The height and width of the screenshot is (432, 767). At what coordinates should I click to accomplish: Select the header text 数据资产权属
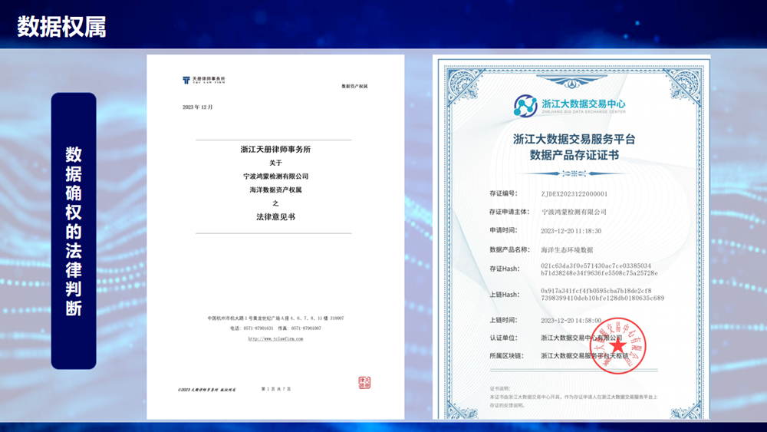point(354,86)
